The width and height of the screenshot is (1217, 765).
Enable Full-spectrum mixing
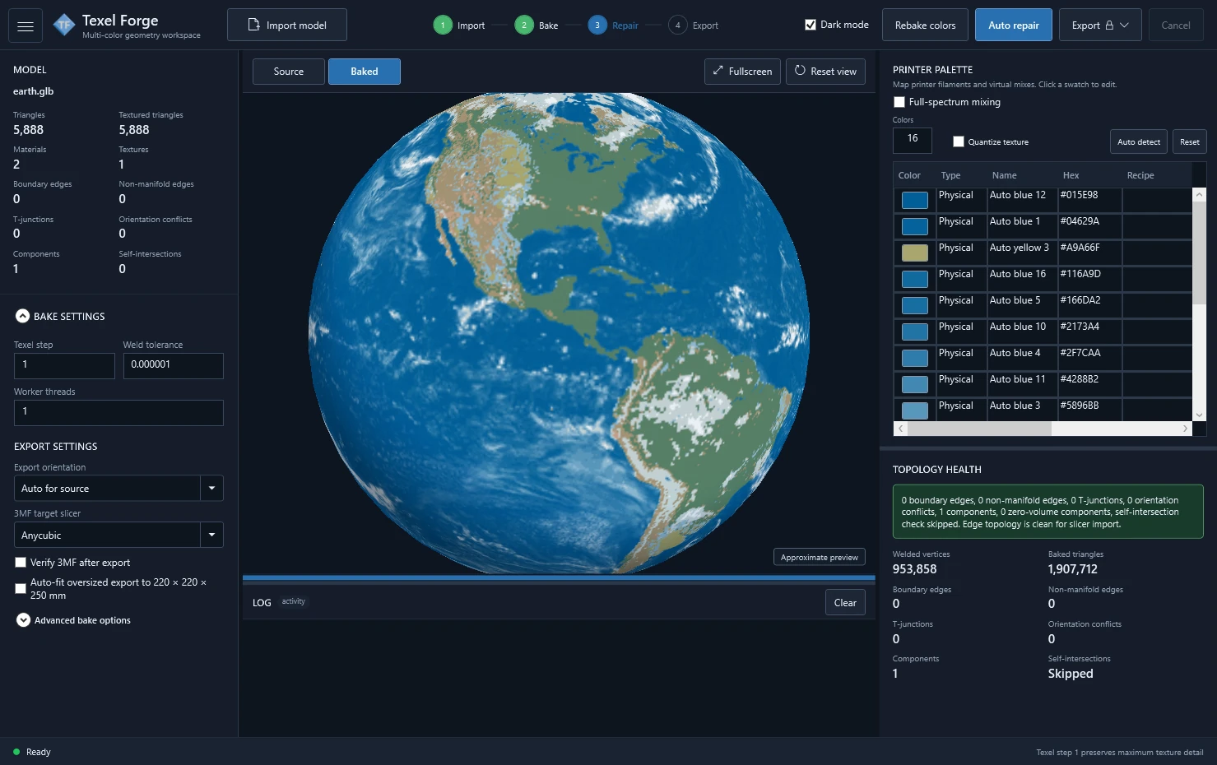pyautogui.click(x=899, y=102)
